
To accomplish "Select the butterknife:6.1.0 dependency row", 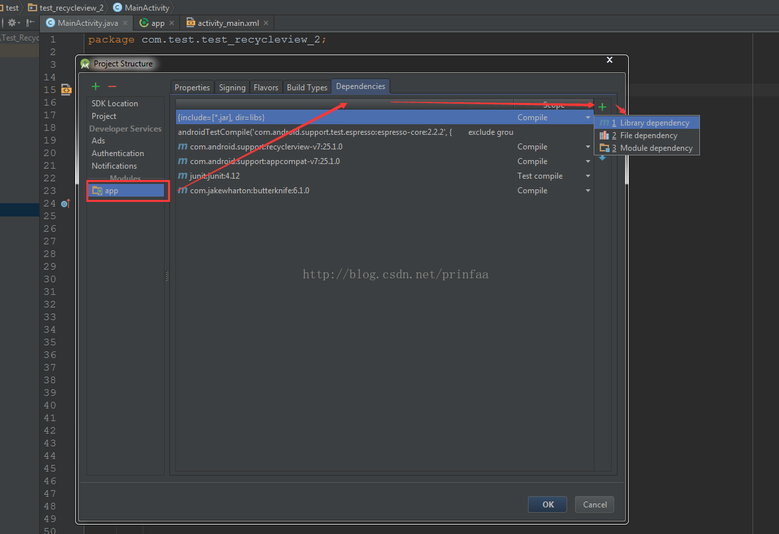I will pyautogui.click(x=385, y=190).
